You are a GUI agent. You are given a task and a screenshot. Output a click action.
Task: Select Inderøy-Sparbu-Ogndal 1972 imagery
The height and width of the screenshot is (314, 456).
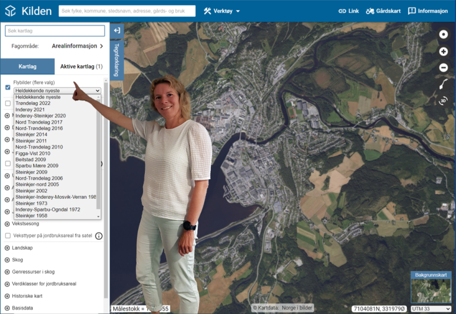coord(47,210)
